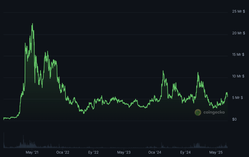This screenshot has height=157, width=249.
Task: Click the 20 Mr $ axis label
Action: [x=238, y=33]
